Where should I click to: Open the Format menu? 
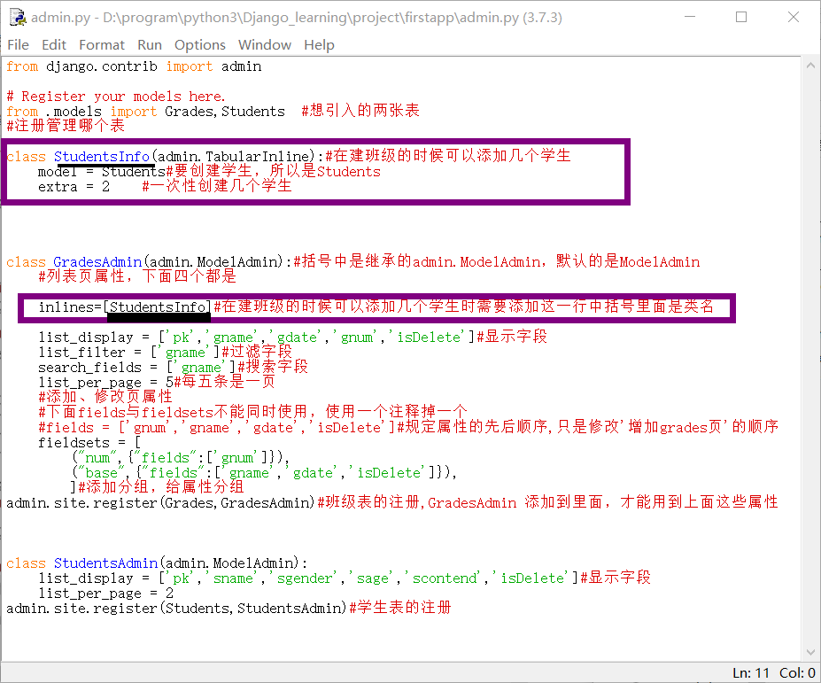[102, 45]
